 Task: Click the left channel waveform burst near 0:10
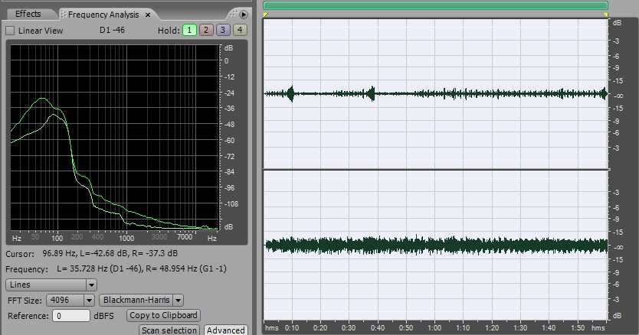(x=290, y=93)
